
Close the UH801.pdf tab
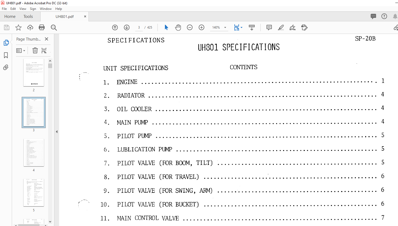pos(85,16)
